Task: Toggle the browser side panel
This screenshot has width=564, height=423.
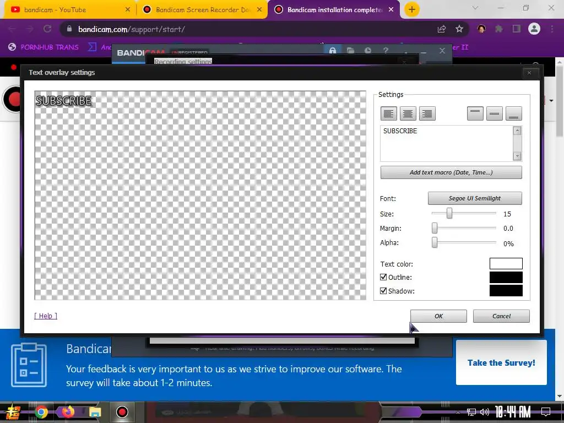Action: (x=517, y=29)
